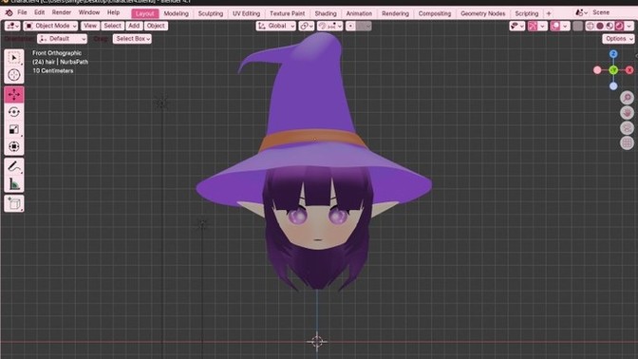
Task: Click the negative Z light-blue circle on gizmo
Action: 613,85
